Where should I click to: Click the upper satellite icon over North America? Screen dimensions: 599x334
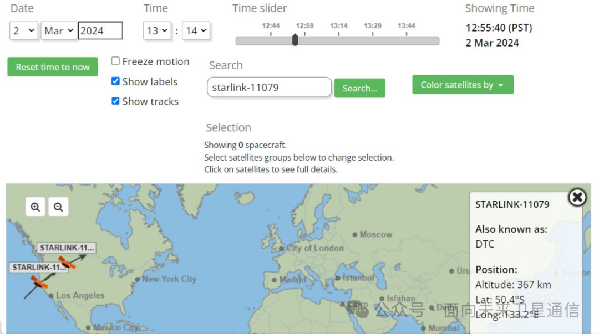[67, 263]
